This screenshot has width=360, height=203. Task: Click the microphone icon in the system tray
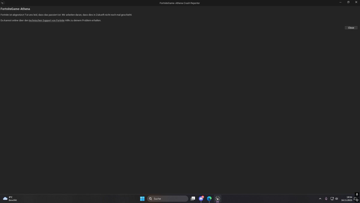tap(326, 199)
